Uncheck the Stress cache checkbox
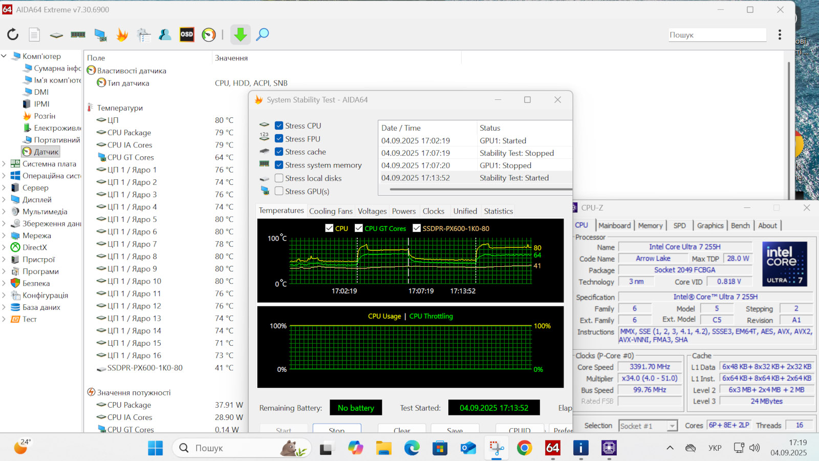 click(279, 152)
